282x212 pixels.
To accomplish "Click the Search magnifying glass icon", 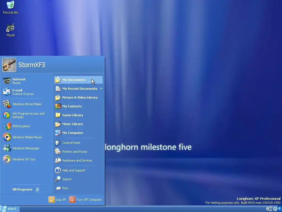I will [58, 179].
